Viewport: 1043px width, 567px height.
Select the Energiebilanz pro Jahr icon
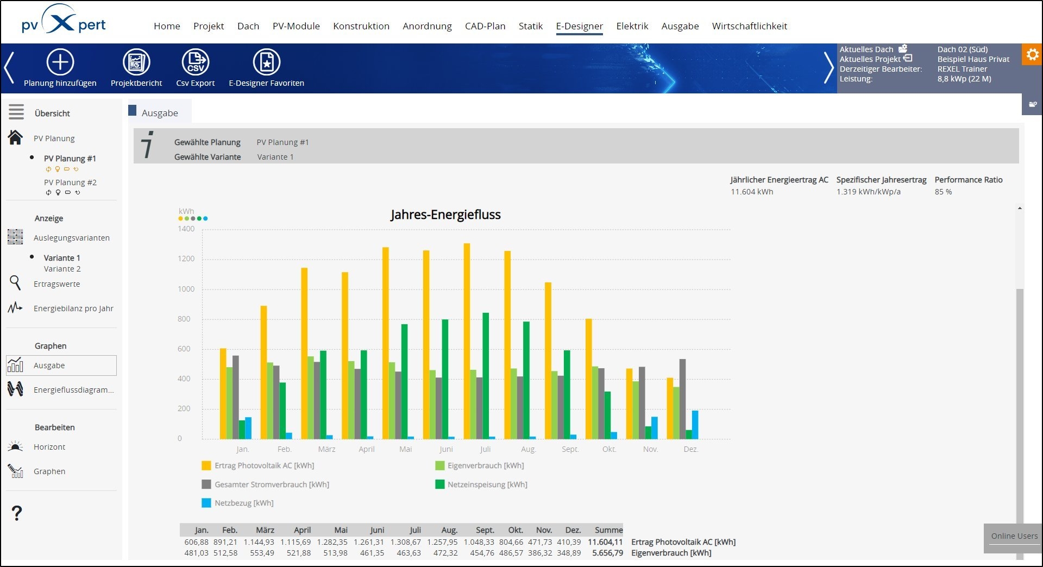[16, 308]
